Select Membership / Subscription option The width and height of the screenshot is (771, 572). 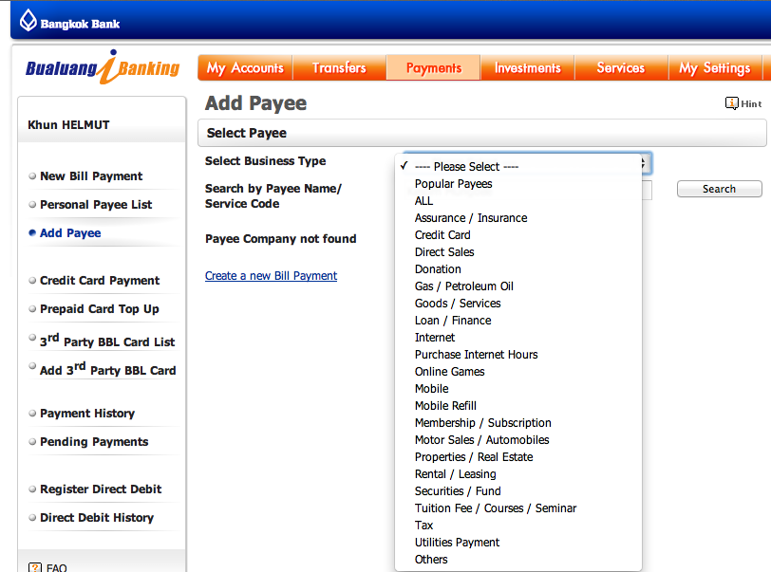click(518, 423)
